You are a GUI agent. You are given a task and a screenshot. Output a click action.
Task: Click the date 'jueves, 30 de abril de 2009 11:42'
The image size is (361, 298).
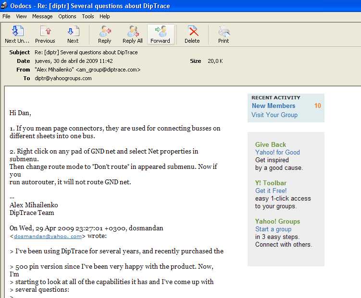[74, 61]
